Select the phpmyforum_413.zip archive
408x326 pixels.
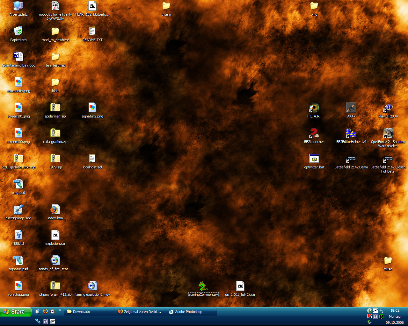(55, 289)
